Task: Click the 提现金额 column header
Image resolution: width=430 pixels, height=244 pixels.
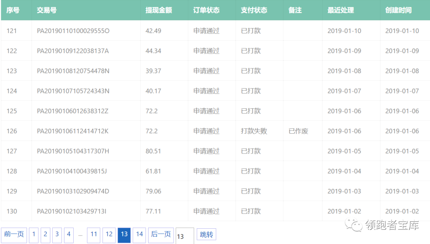Action: click(159, 10)
